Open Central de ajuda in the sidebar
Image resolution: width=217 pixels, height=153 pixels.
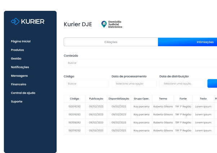tap(23, 93)
